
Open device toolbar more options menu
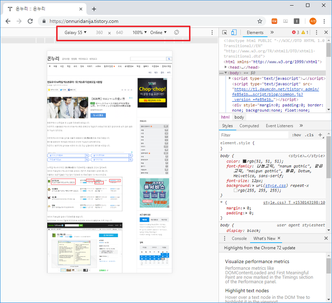[212, 32]
